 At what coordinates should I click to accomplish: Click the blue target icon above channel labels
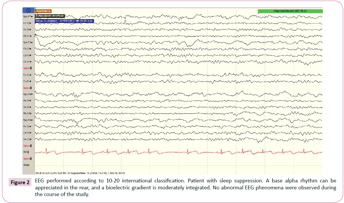point(28,10)
